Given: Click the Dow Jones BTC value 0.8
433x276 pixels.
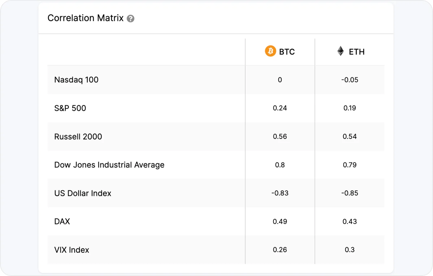Looking at the screenshot, I should point(280,165).
